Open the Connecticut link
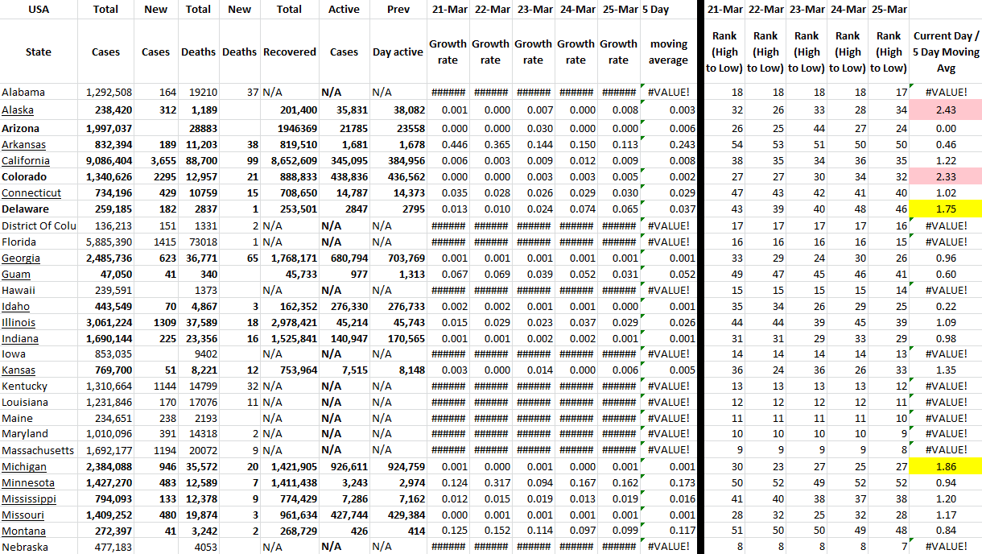The image size is (982, 554). click(31, 193)
